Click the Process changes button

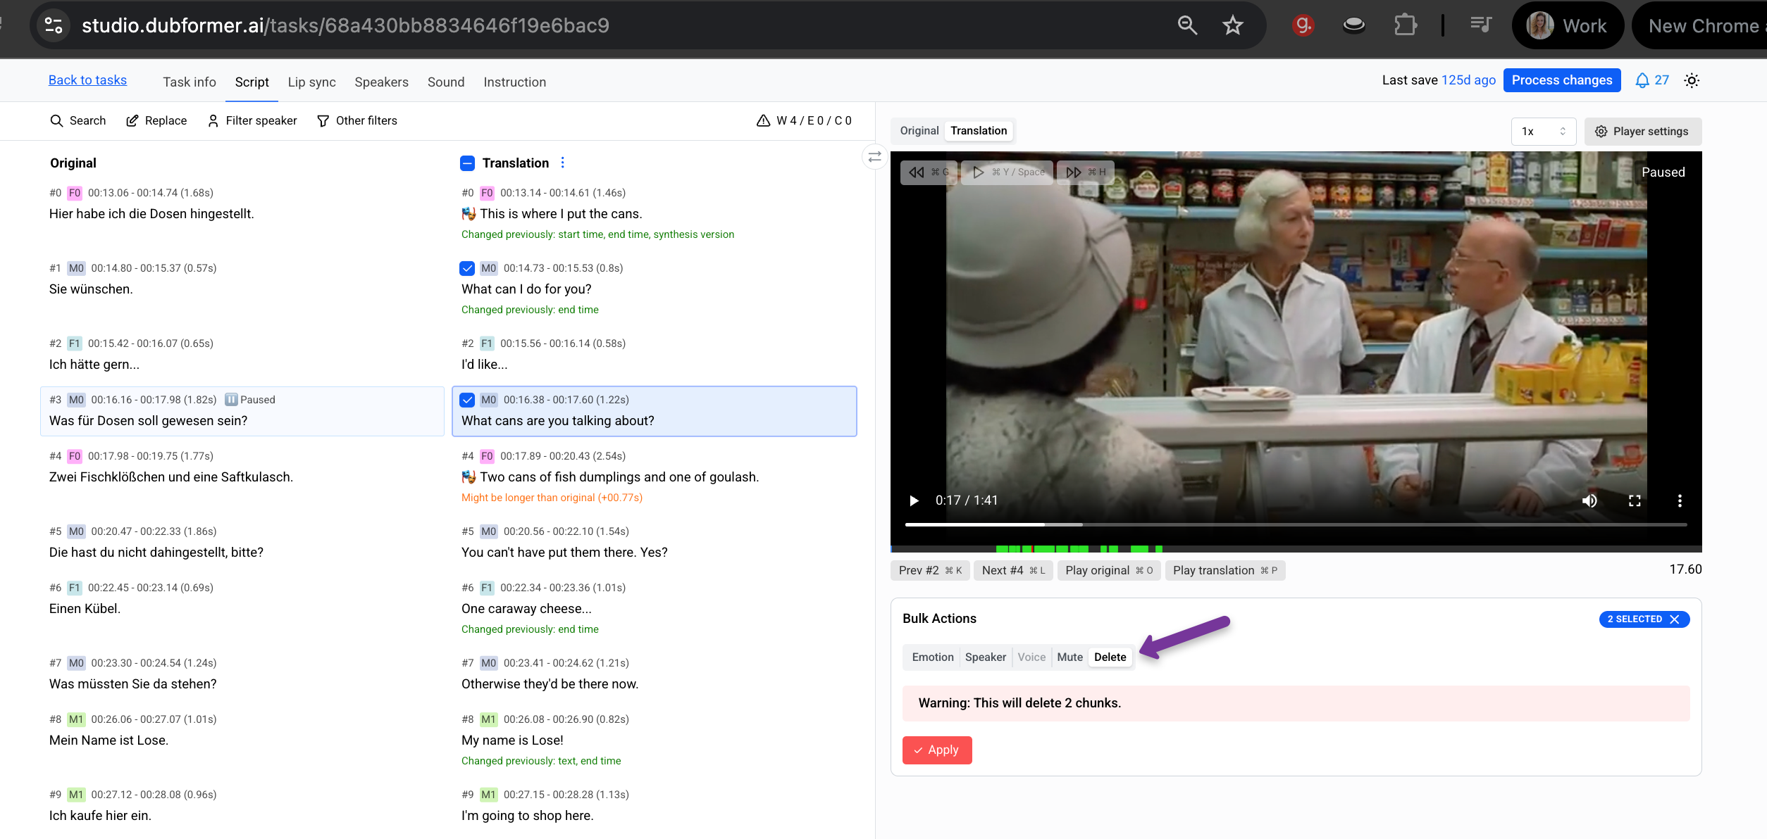click(1562, 80)
